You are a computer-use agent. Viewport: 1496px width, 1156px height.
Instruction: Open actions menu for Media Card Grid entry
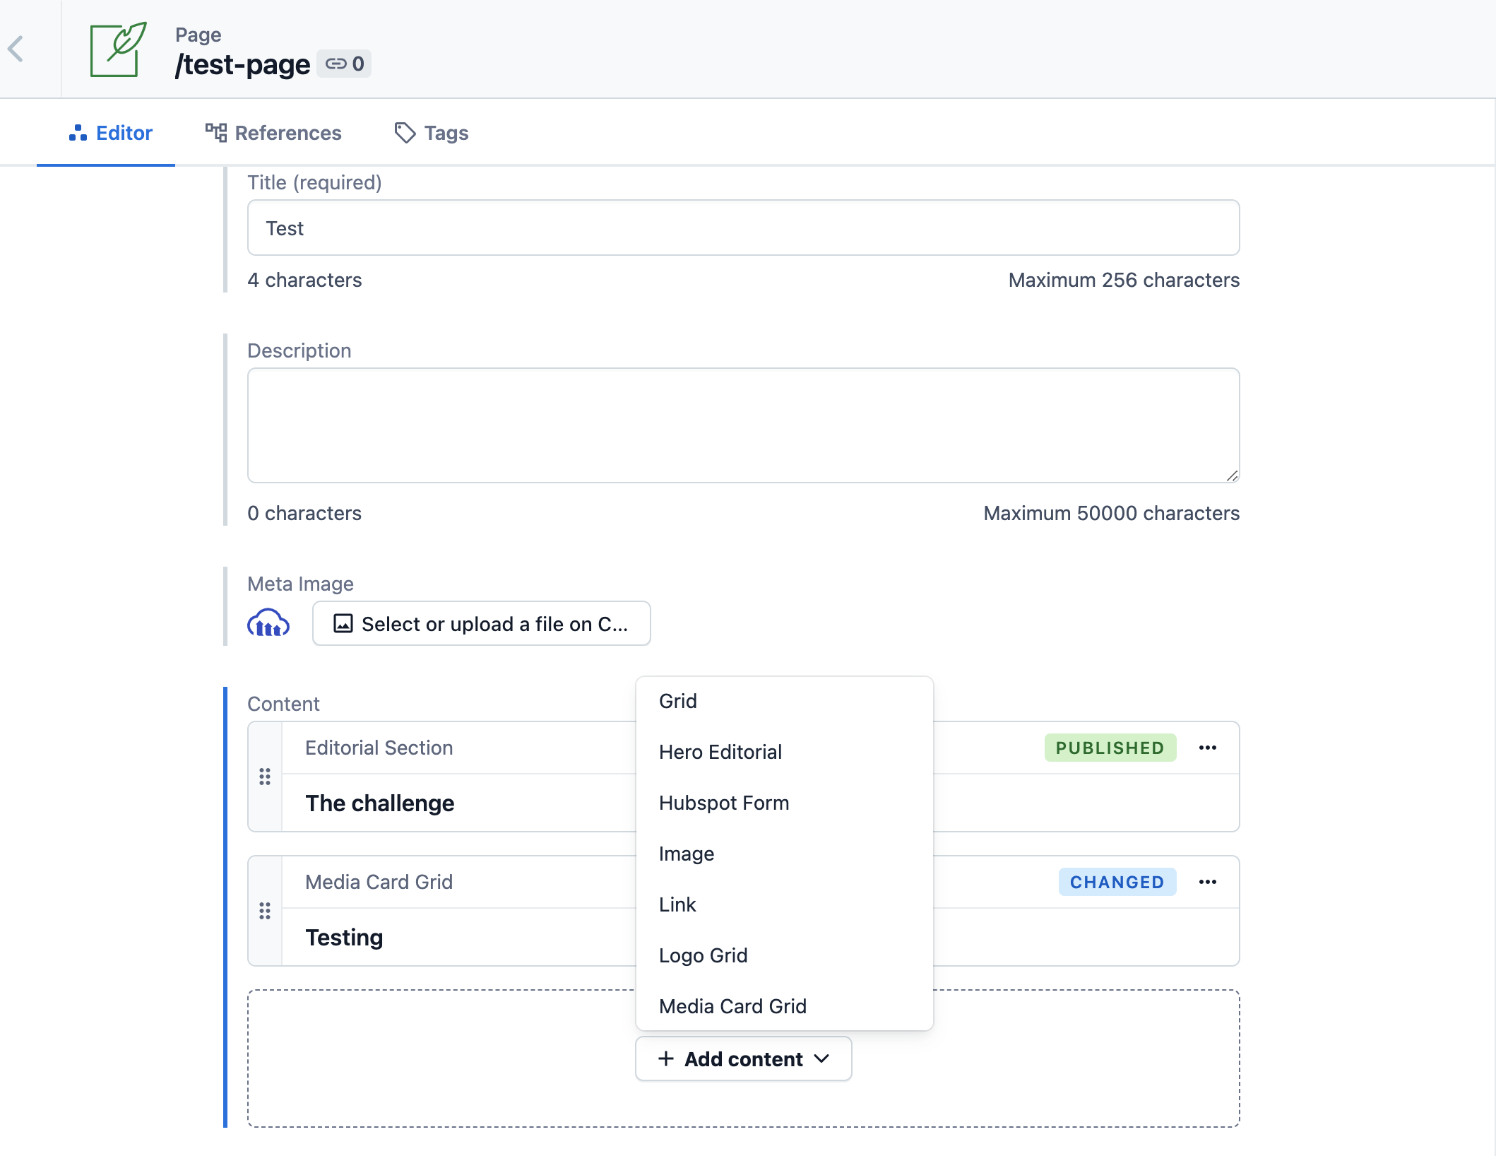[1207, 882]
